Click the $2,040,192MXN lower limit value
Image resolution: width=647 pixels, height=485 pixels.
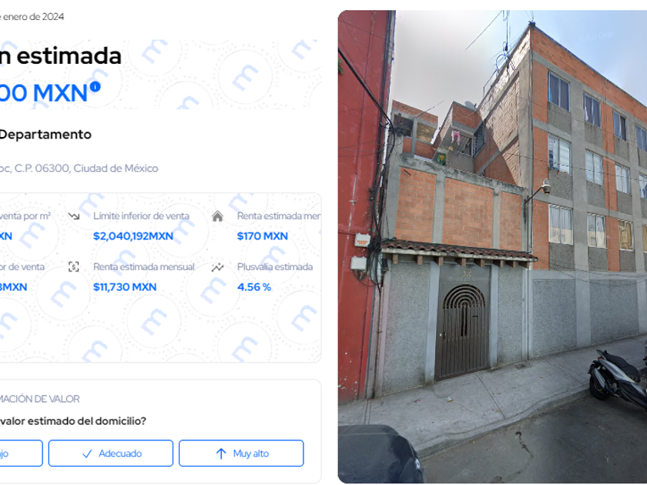click(132, 236)
